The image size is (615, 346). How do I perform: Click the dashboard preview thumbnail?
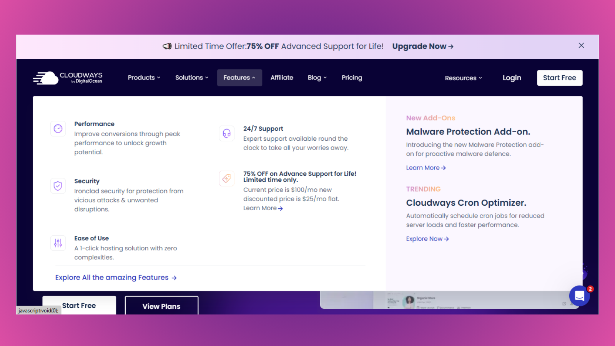pos(449,300)
